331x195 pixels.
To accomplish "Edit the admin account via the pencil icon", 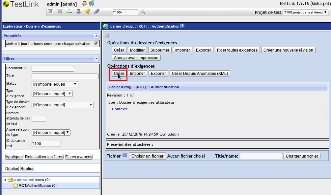I will click(84, 3).
